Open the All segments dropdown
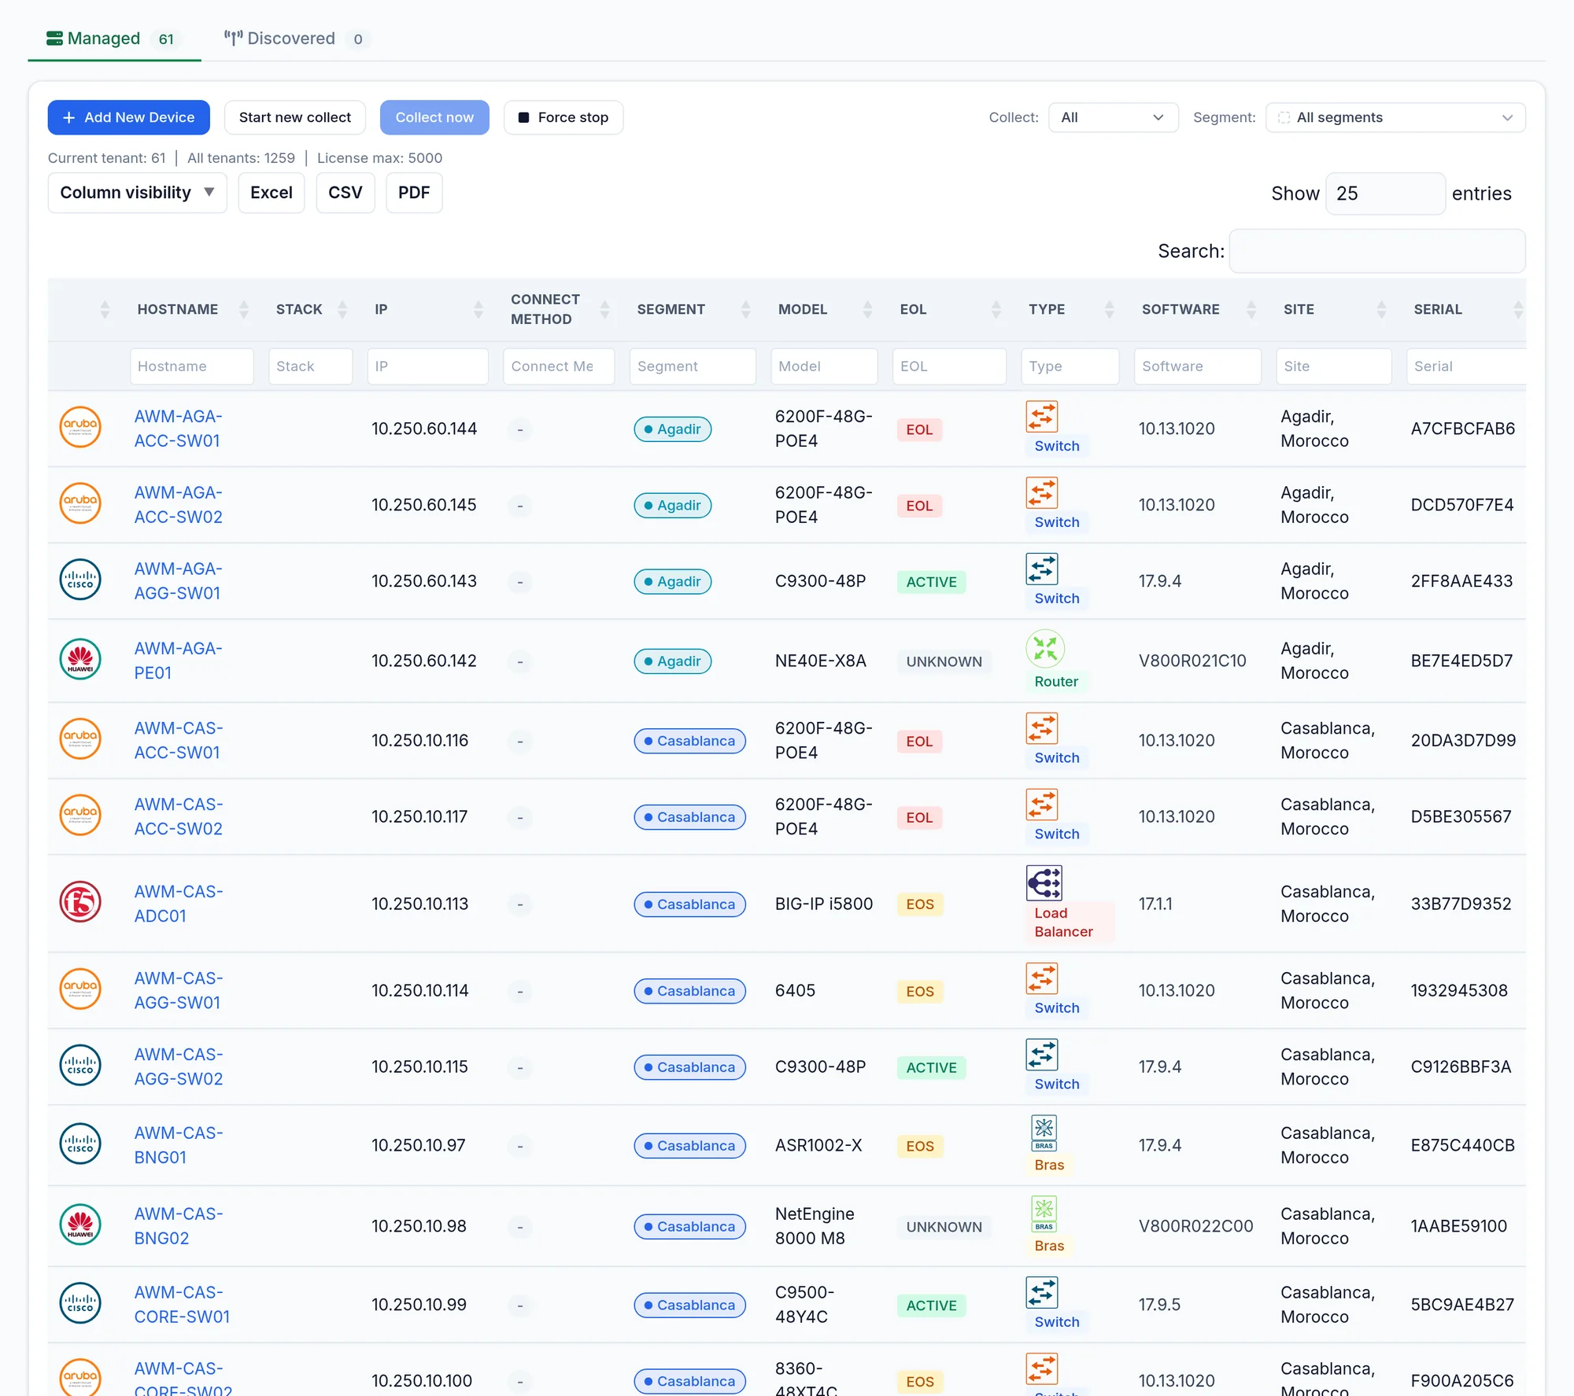Image resolution: width=1574 pixels, height=1396 pixels. 1395,117
